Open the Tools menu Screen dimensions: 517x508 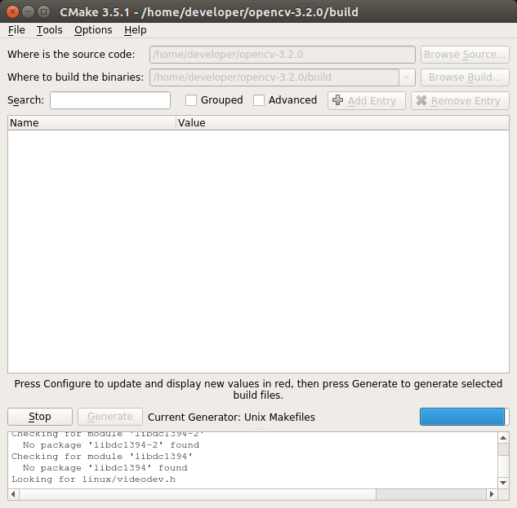(50, 30)
